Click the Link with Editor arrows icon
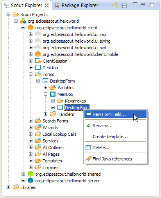Viewport: 161px width, 198px height. pos(115,5)
